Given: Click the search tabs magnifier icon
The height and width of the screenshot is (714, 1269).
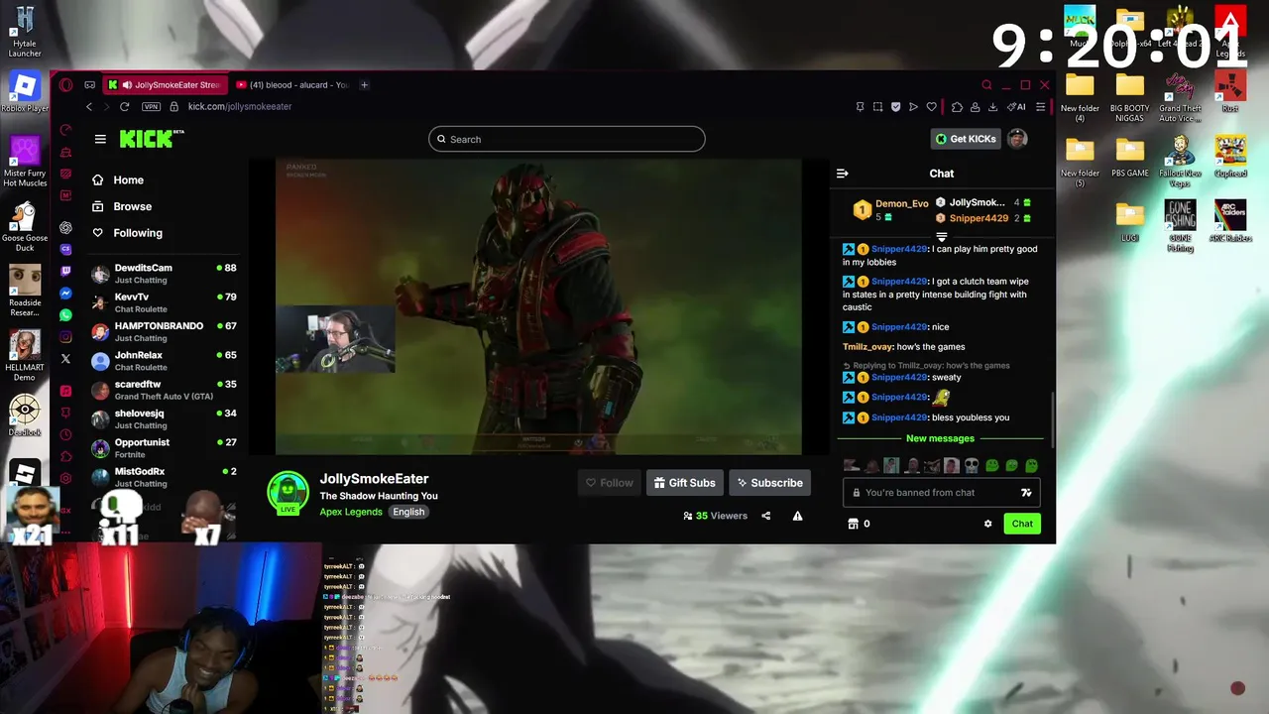Looking at the screenshot, I should 986,85.
